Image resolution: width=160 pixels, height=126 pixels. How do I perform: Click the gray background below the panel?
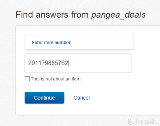point(71,120)
